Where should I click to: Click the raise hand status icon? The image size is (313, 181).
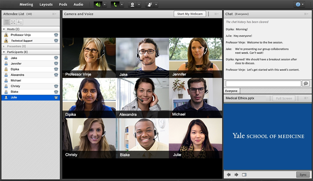click(x=150, y=4)
